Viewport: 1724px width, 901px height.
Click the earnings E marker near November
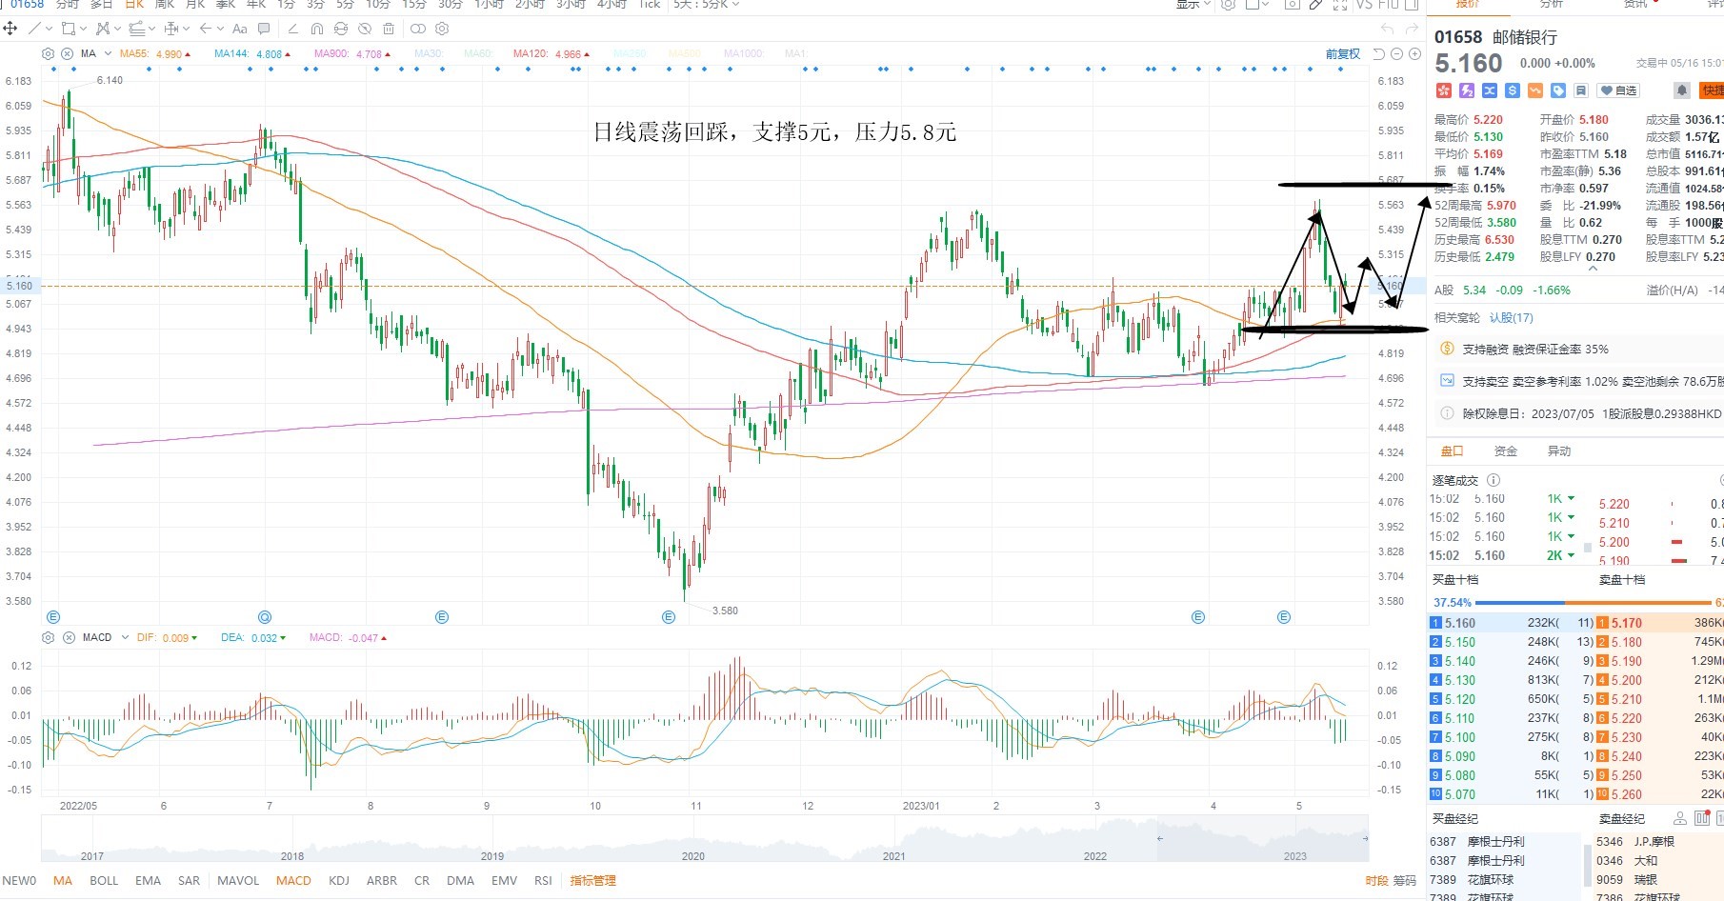point(669,617)
